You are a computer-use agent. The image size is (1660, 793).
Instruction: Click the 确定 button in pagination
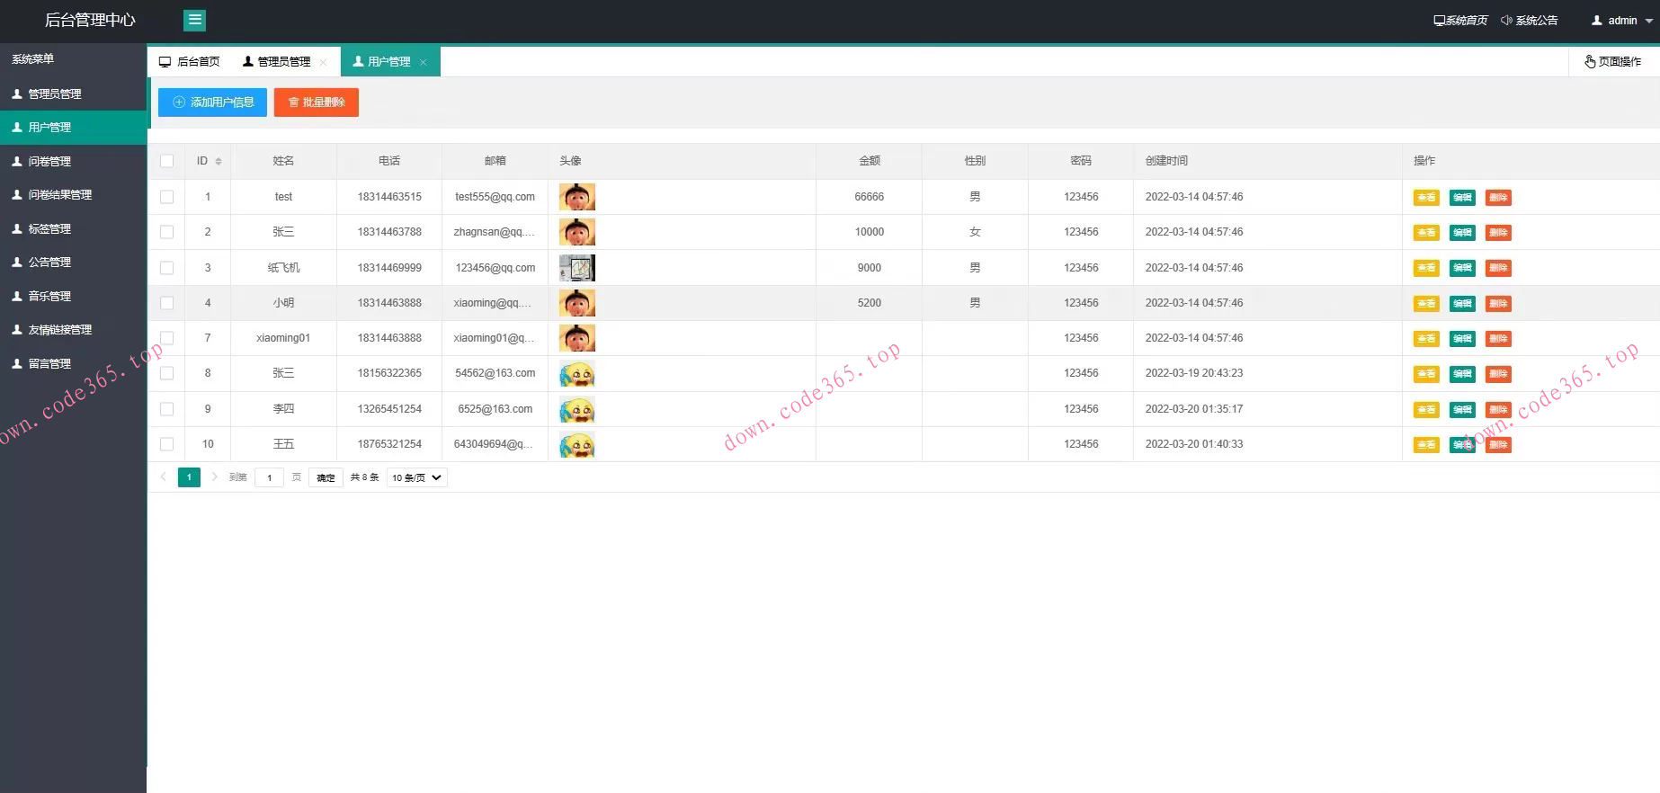pos(326,477)
